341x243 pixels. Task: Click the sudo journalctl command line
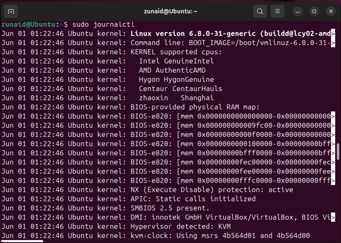tap(104, 24)
